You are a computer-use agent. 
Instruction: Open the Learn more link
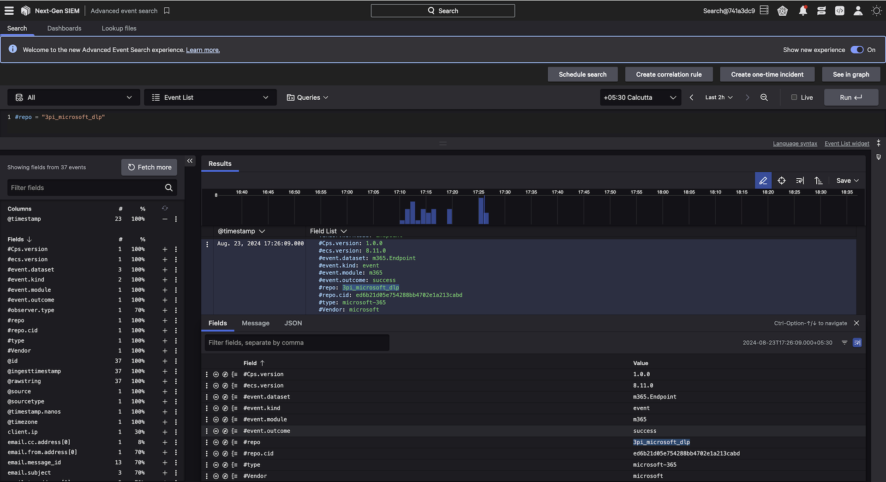[203, 50]
